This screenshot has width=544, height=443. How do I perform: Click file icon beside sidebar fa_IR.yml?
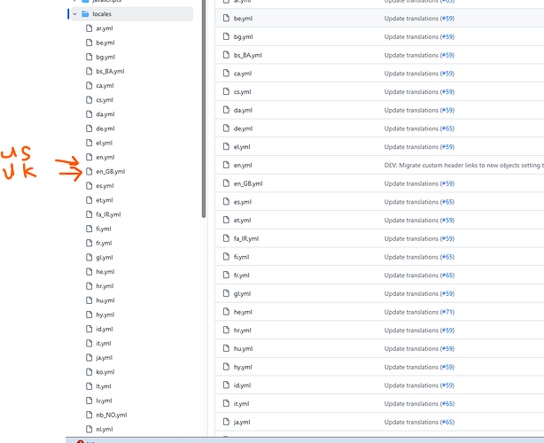89,214
